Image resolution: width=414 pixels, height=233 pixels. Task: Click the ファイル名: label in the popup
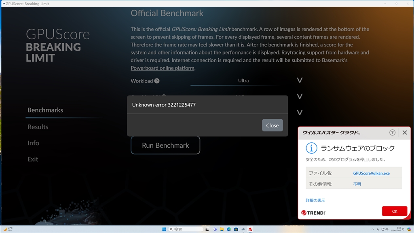(x=321, y=173)
